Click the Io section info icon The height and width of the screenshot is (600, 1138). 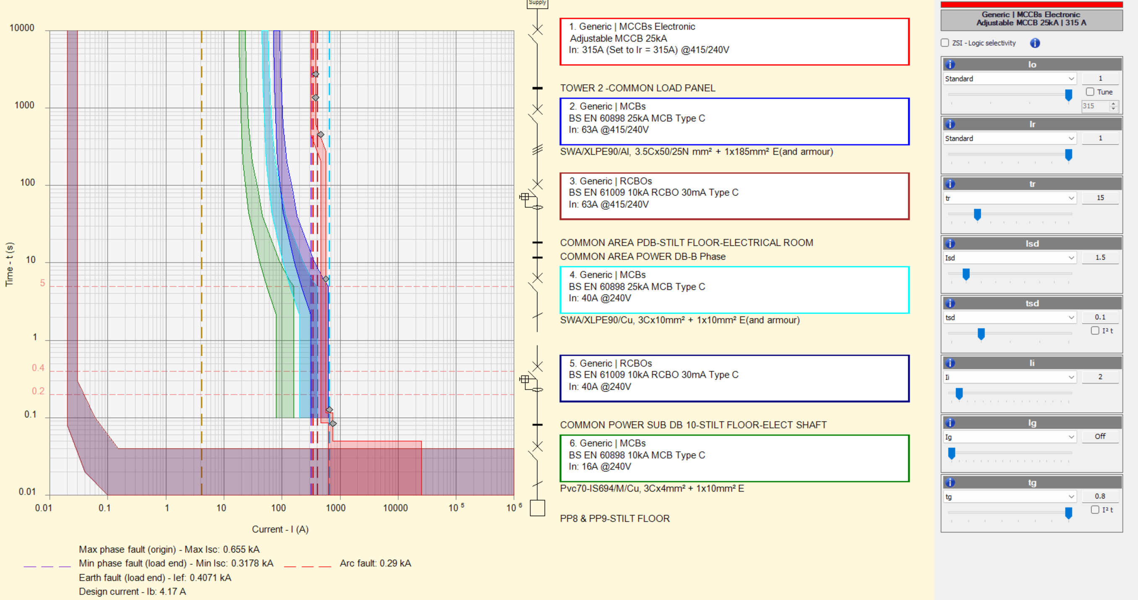pos(950,65)
